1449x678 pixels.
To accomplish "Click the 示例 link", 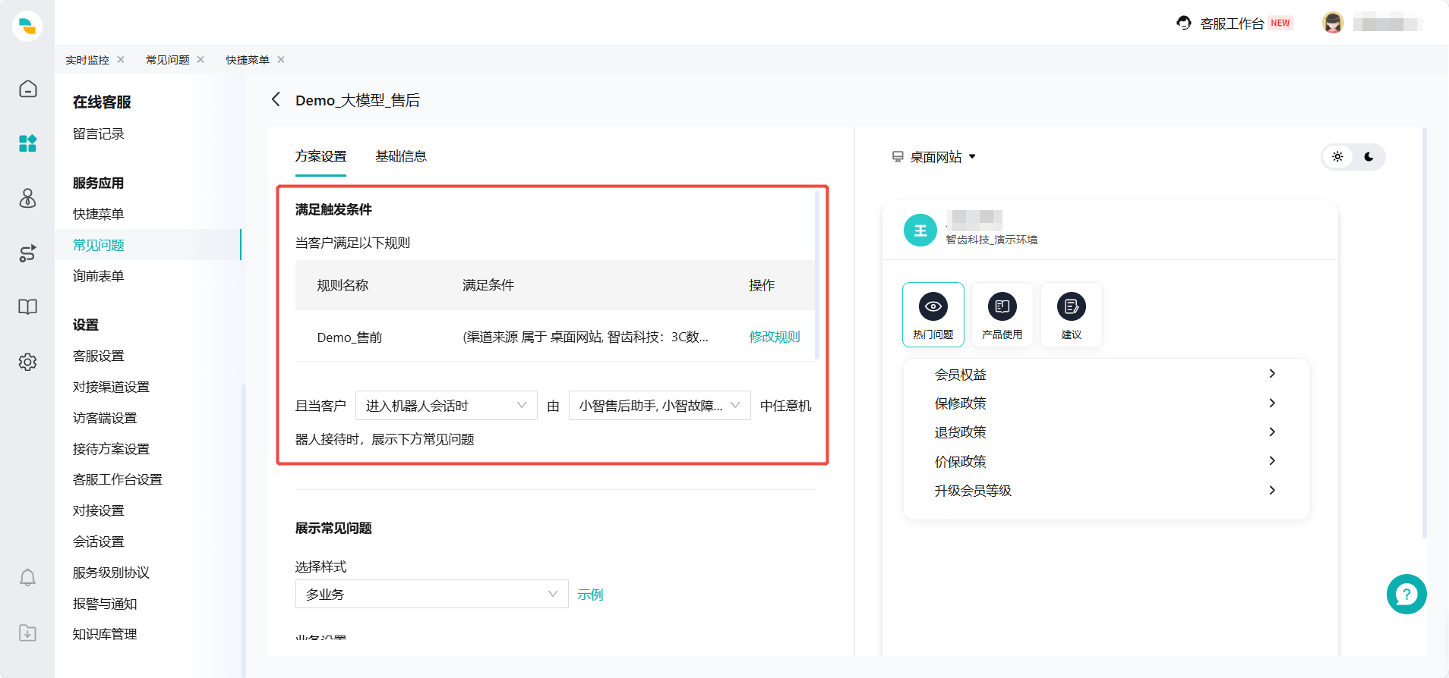I will [590, 595].
